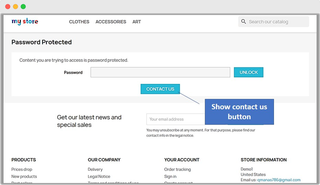This screenshot has height=185, width=320.
Task: Click into the Password input field
Action: coord(160,72)
